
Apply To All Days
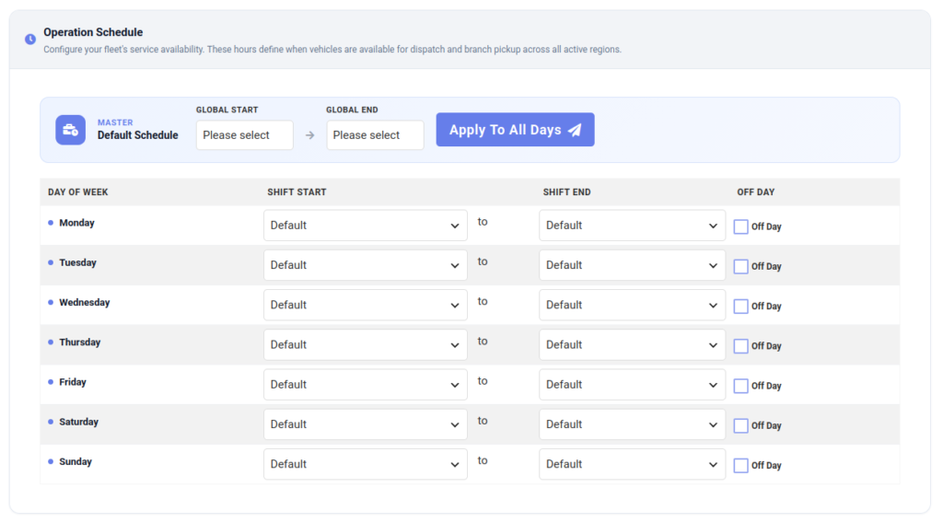pyautogui.click(x=516, y=130)
